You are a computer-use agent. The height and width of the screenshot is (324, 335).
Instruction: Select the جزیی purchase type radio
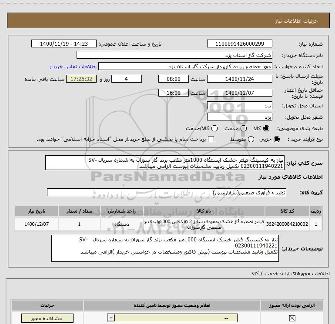click(x=277, y=140)
